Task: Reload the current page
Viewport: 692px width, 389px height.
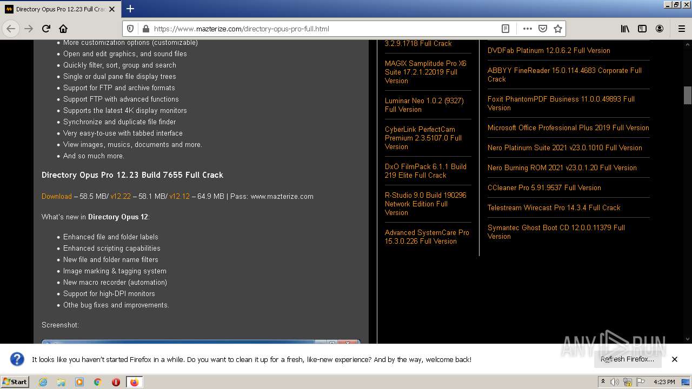Action: pos(46,29)
